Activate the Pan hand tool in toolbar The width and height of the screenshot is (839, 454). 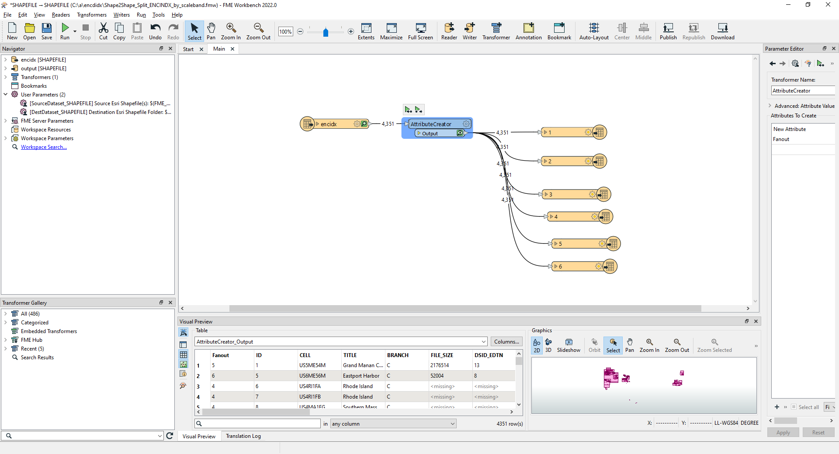point(211,31)
